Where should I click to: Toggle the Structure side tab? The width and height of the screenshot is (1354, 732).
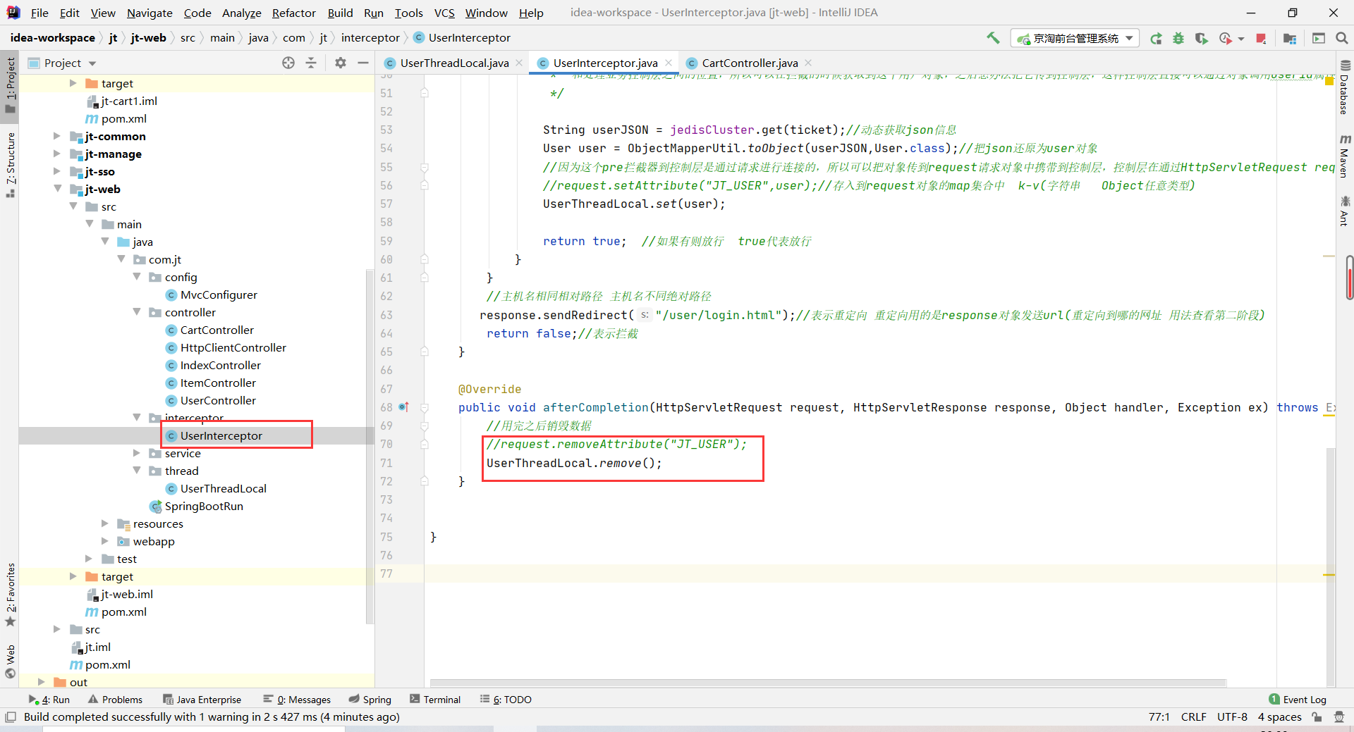[10, 164]
